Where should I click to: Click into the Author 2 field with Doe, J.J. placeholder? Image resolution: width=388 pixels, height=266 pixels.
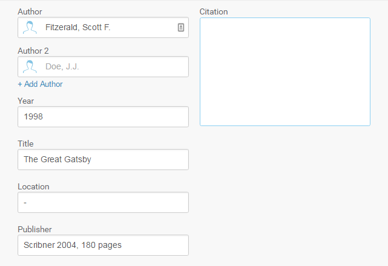[103, 66]
